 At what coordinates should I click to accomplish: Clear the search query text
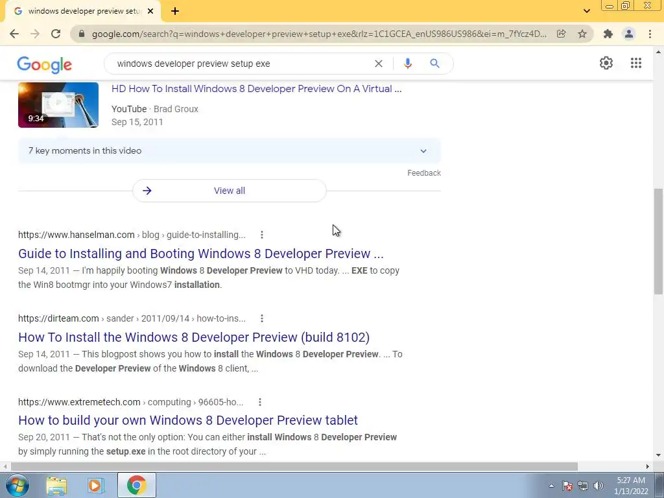tap(379, 64)
